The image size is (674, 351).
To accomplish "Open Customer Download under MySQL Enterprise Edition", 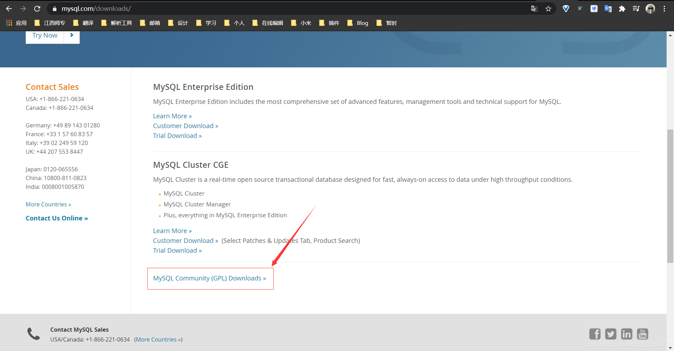I will pos(186,126).
